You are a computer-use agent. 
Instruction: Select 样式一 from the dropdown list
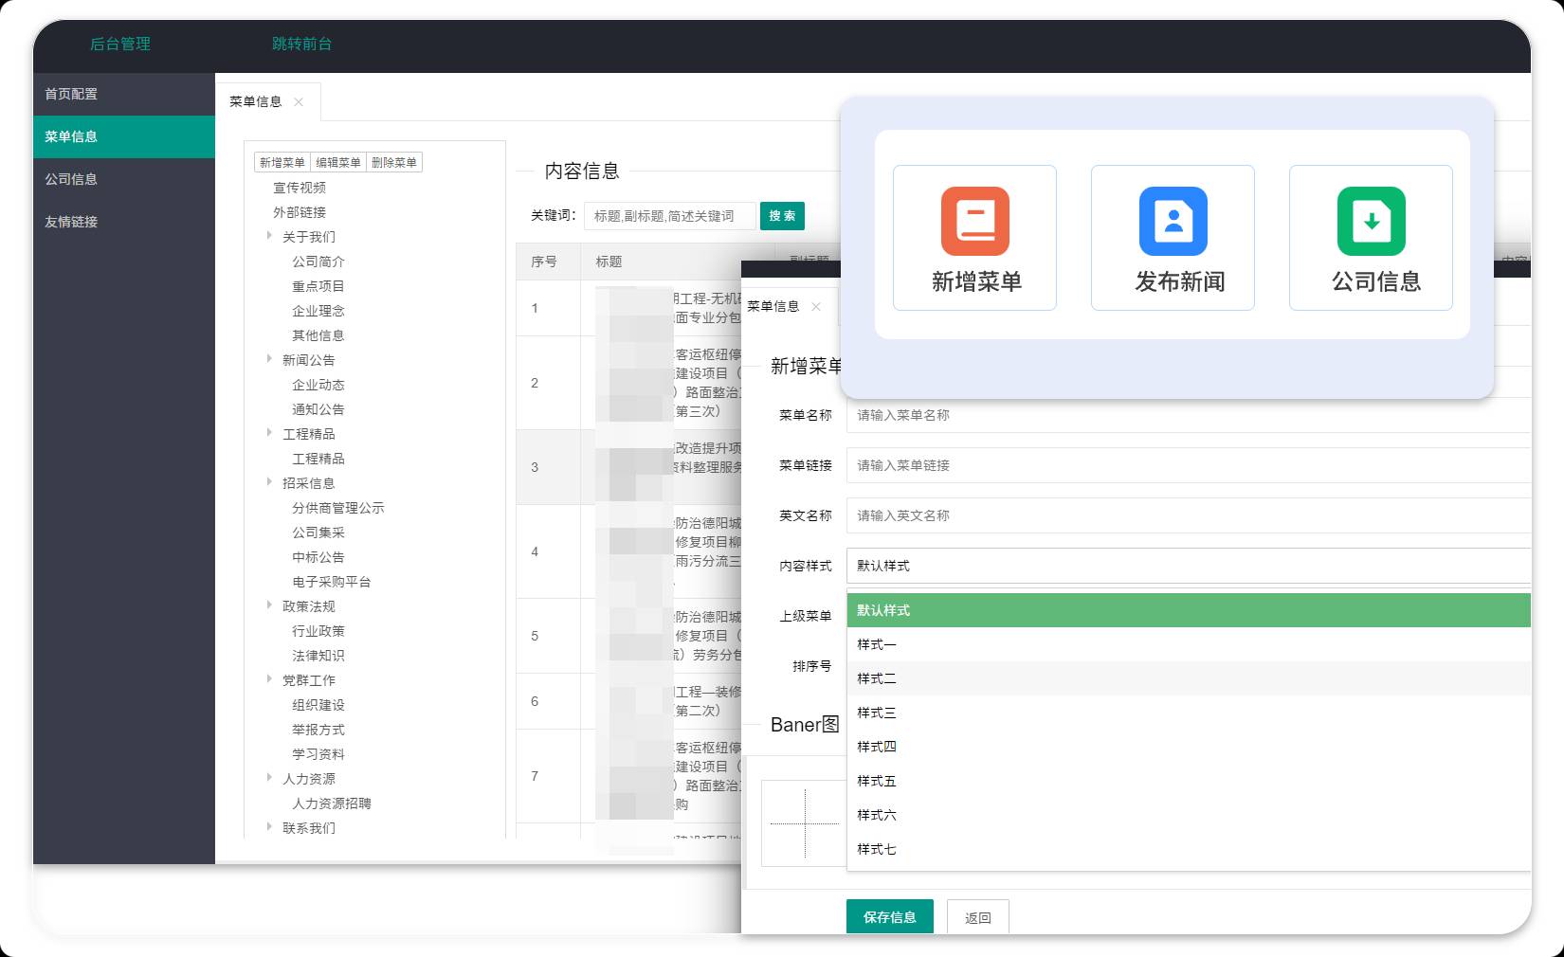click(x=1189, y=644)
